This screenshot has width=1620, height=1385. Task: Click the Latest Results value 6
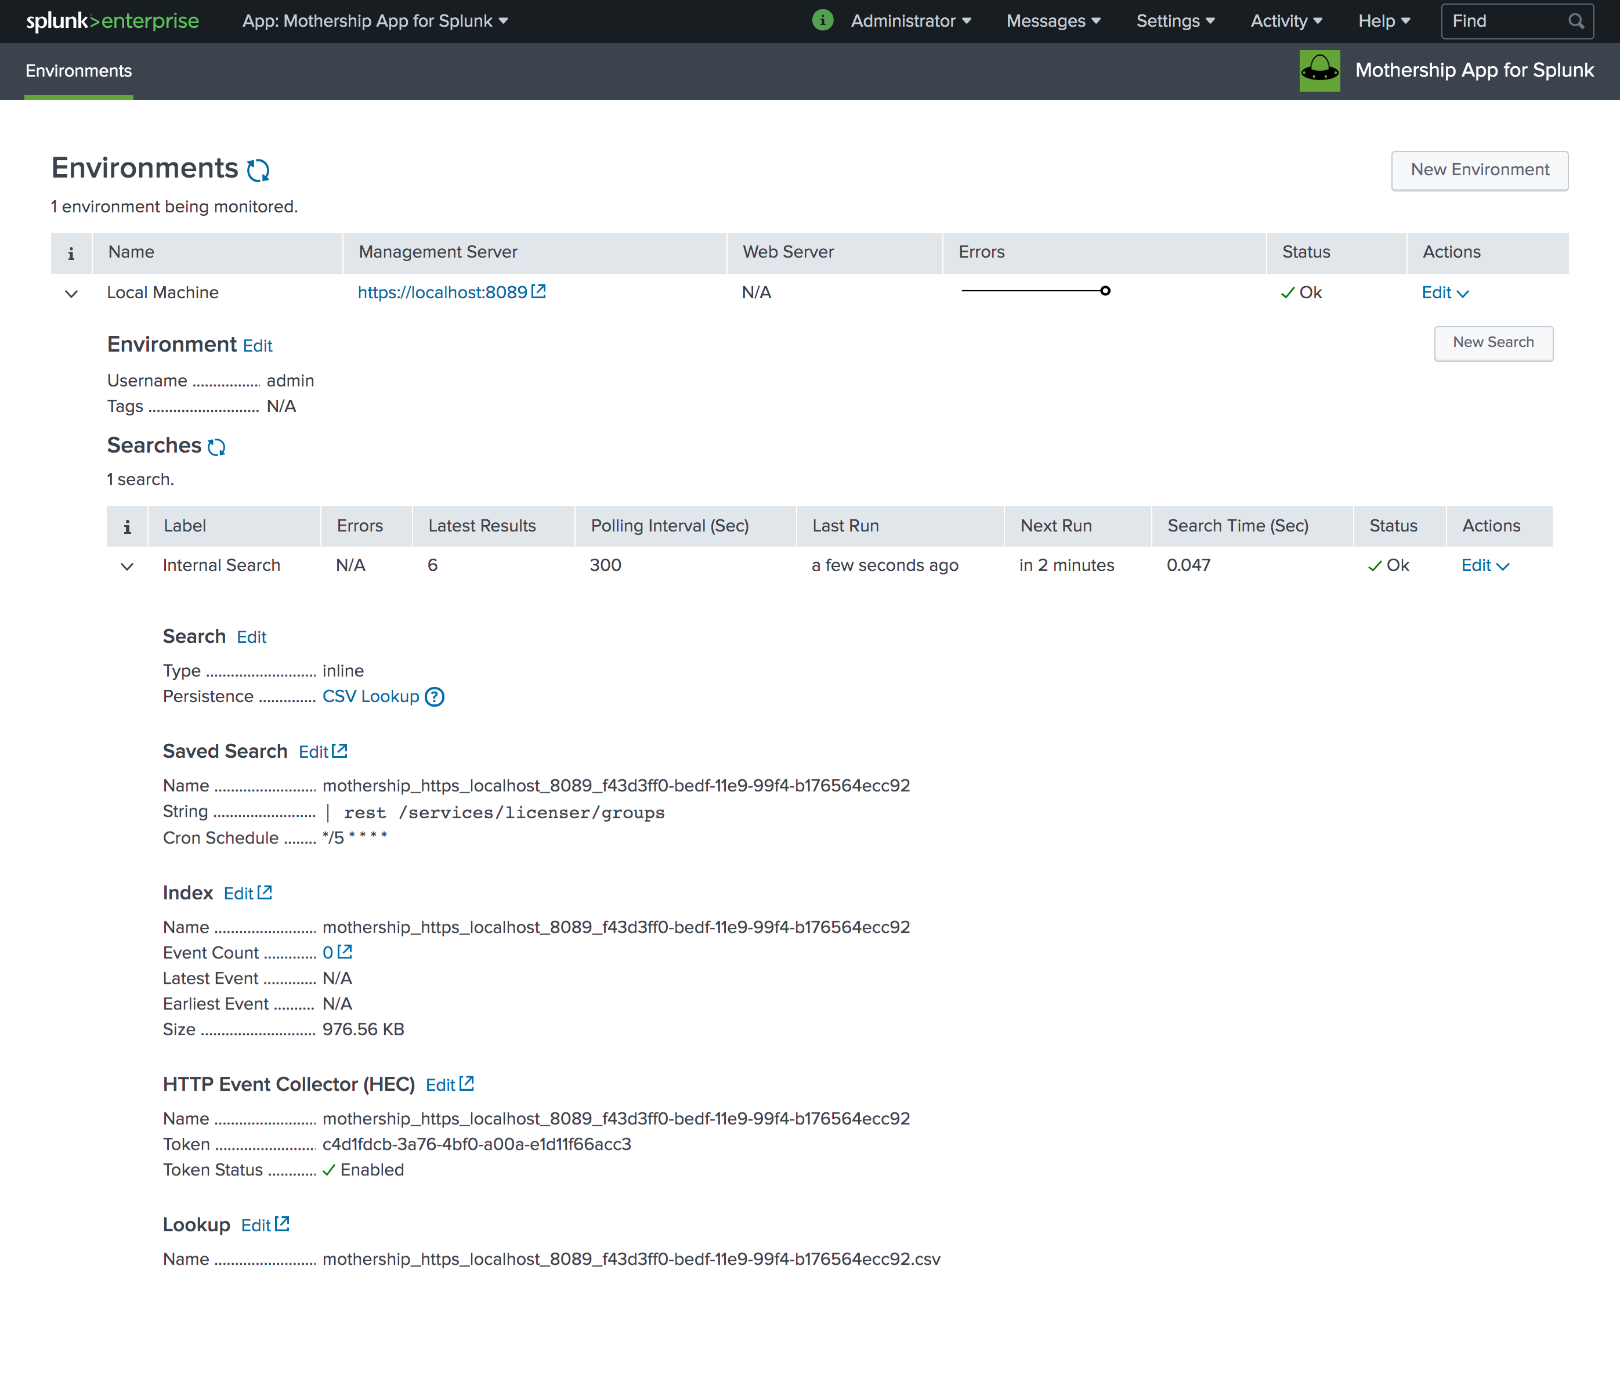click(432, 565)
